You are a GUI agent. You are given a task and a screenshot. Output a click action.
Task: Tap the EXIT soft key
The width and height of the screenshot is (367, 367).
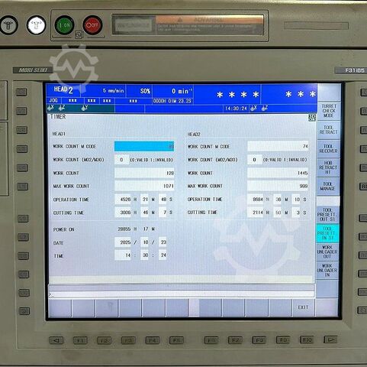point(303,307)
